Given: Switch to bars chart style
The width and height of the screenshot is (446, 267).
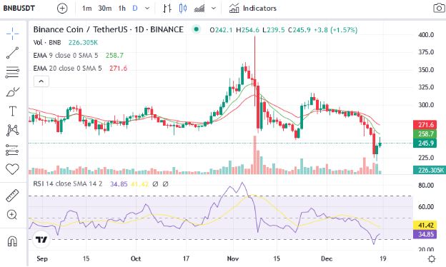Looking at the screenshot, I should pos(167,9).
